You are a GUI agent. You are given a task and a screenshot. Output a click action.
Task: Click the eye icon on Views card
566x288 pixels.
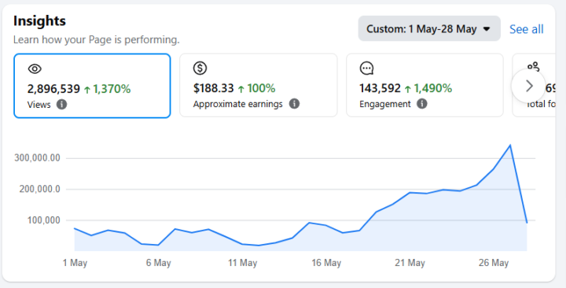(35, 68)
